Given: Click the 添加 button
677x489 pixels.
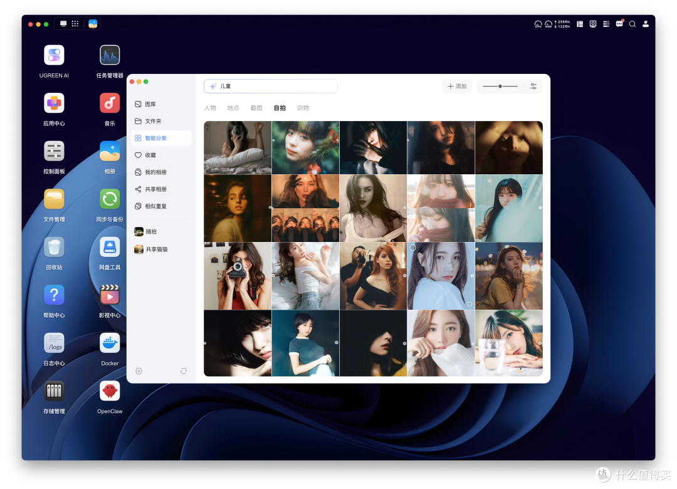Looking at the screenshot, I should point(457,87).
